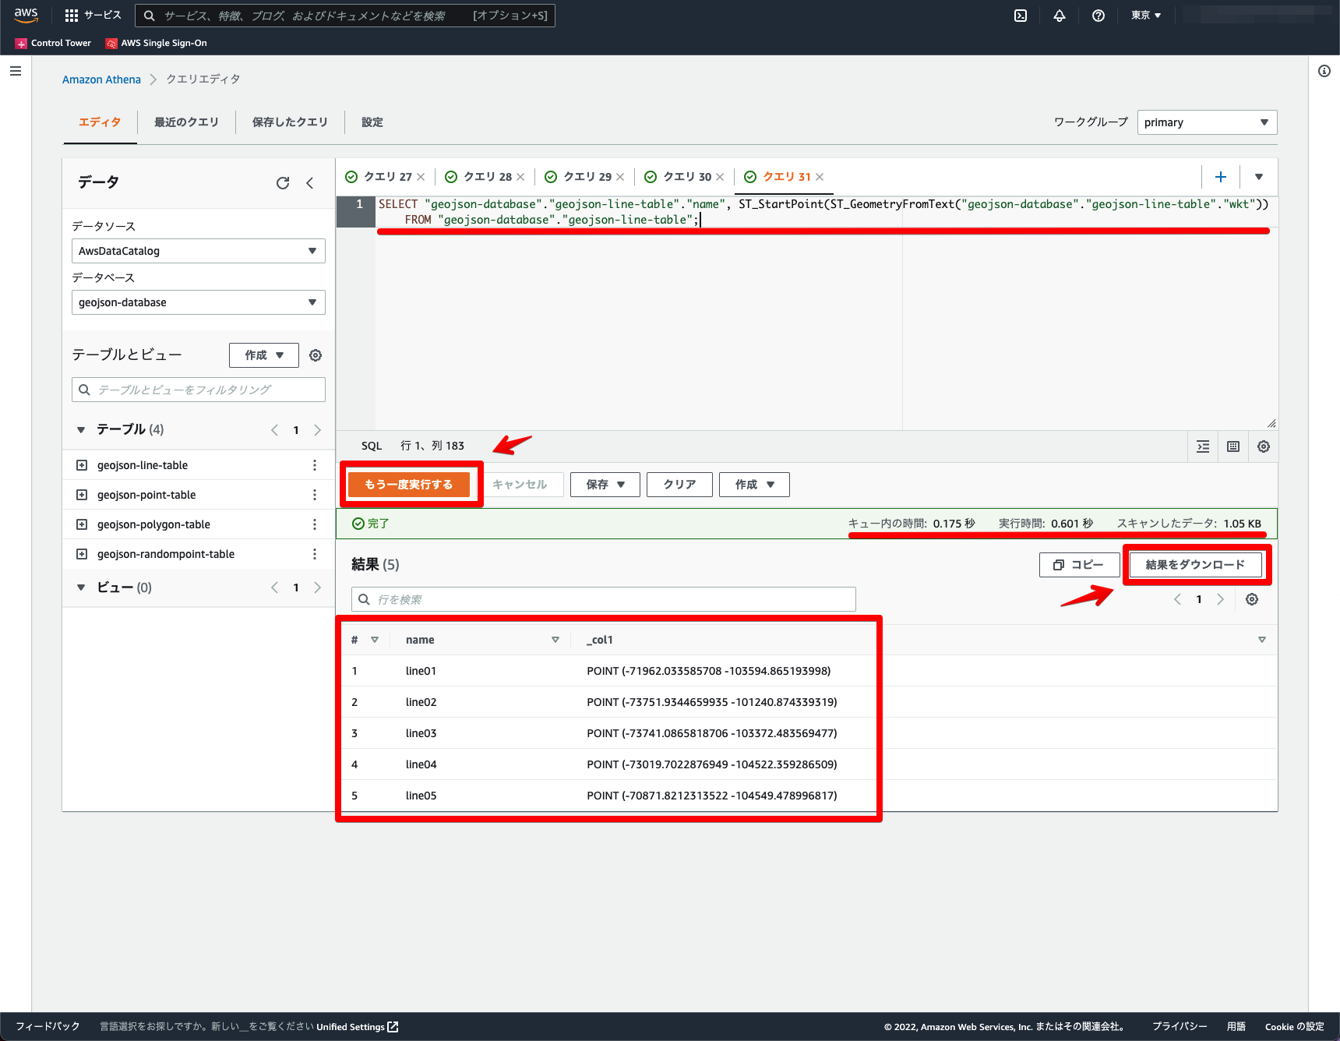Sort results by the # column
This screenshot has height=1041, width=1340.
tap(375, 640)
